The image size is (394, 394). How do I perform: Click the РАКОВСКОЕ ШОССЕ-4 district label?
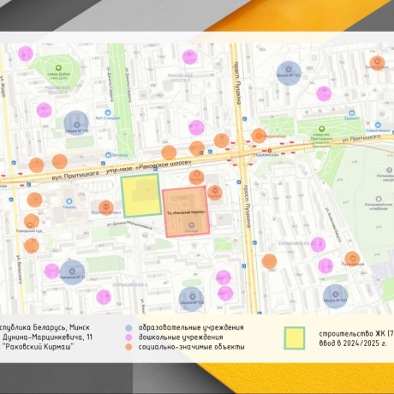[57, 90]
